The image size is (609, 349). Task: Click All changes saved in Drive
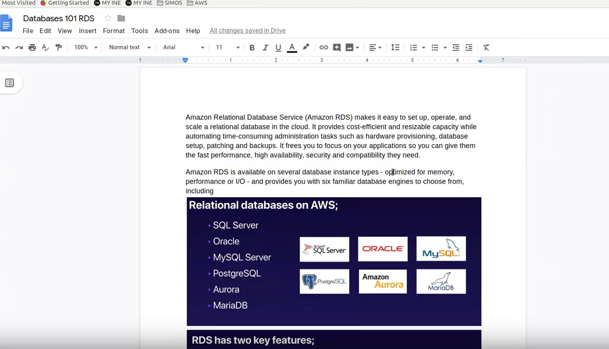(246, 30)
